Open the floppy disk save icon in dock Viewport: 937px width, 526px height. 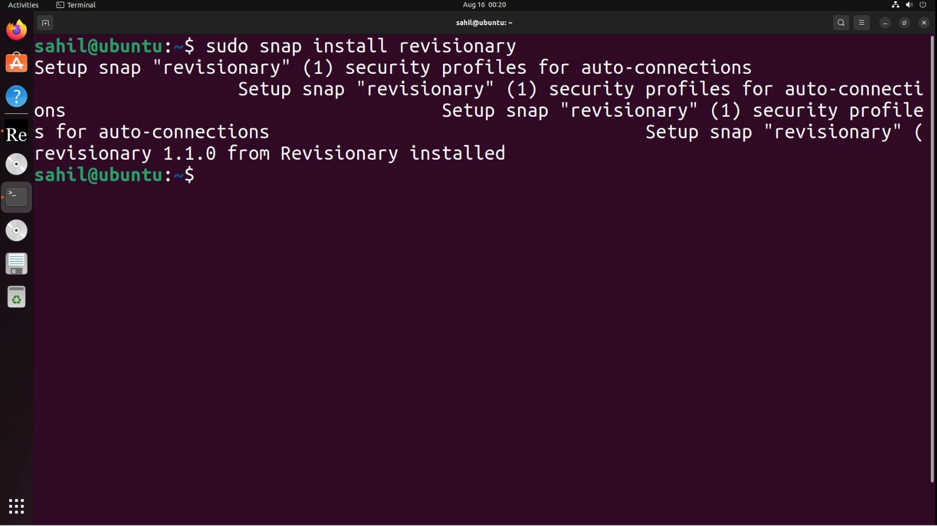coord(17,264)
